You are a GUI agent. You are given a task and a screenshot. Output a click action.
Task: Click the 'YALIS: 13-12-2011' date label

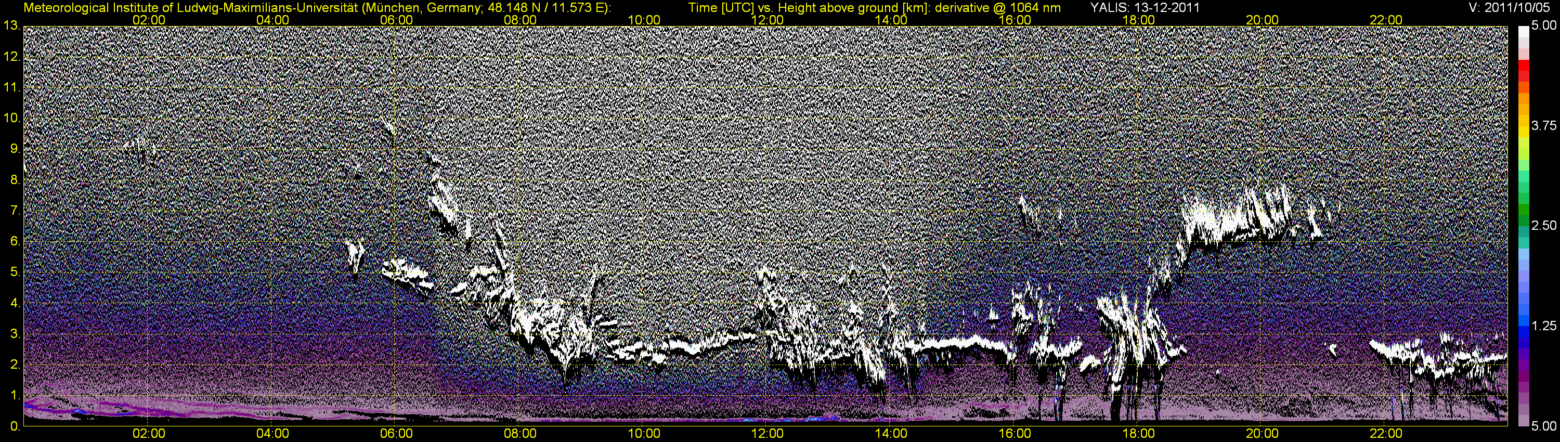click(x=1145, y=8)
